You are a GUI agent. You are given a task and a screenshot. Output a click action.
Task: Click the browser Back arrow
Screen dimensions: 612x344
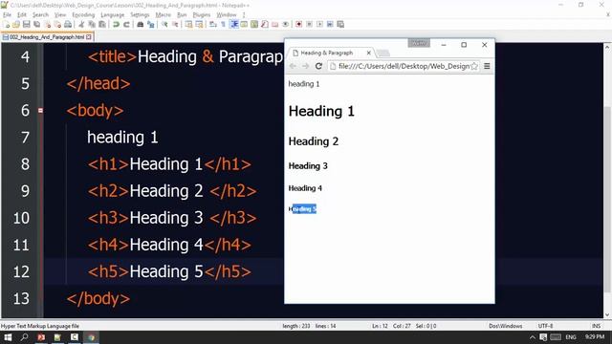(293, 66)
